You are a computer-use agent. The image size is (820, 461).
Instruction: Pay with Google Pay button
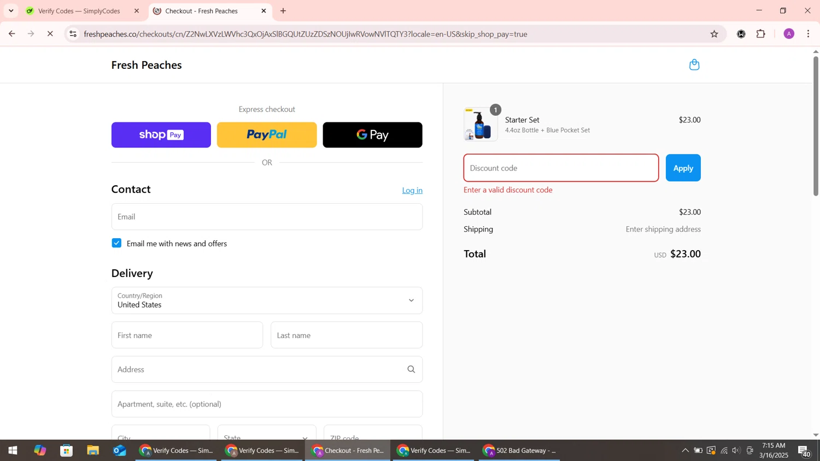tap(372, 135)
